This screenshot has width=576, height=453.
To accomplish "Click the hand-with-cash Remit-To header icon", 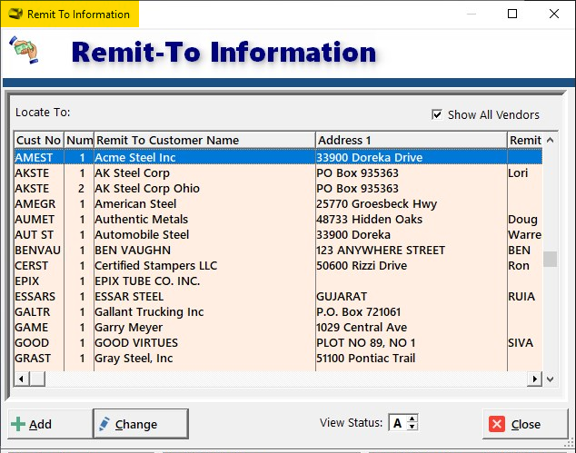I will (23, 50).
